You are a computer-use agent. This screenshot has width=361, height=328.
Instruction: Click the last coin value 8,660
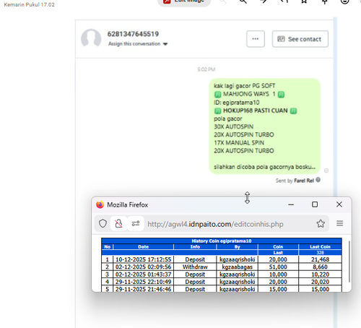tap(320, 267)
